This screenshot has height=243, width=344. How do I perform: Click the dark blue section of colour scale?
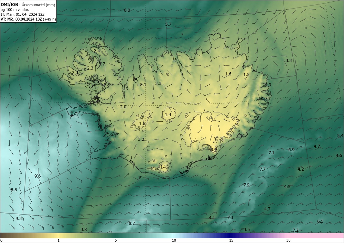(x=230, y=235)
